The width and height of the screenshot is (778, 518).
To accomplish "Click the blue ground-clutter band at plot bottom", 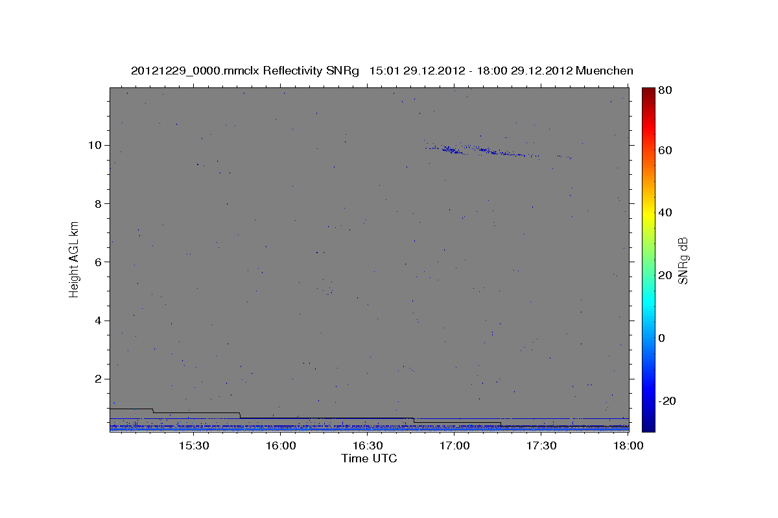I will [x=369, y=427].
